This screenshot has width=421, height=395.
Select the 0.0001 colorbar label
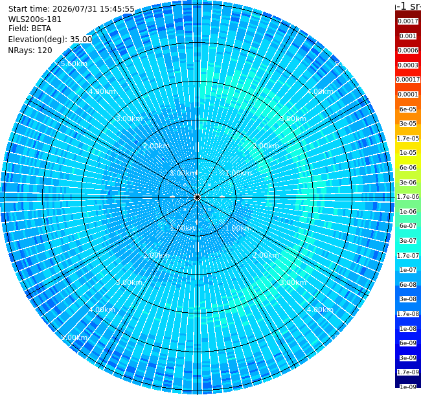coord(408,95)
